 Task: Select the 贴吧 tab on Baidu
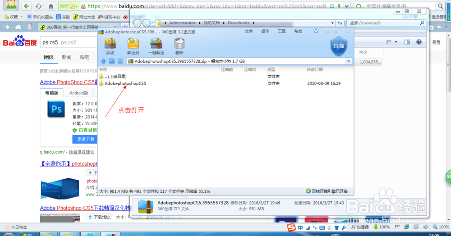pos(84,57)
